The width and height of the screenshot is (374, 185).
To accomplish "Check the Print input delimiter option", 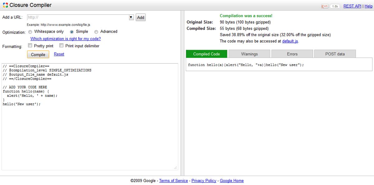I will pyautogui.click(x=61, y=45).
